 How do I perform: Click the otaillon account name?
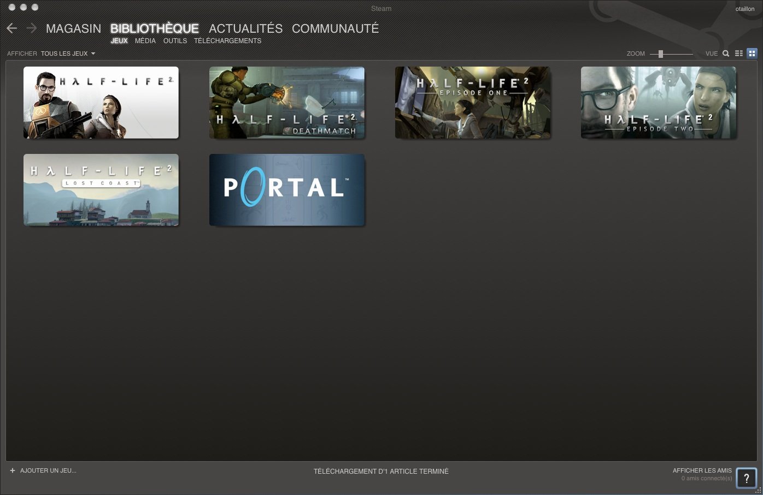(745, 9)
